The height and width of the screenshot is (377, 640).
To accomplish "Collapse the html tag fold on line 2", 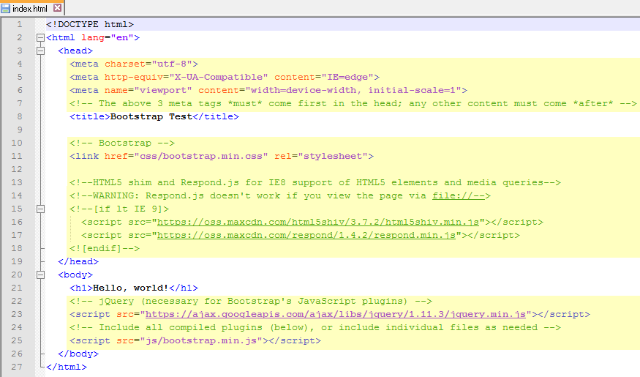I will [40, 37].
